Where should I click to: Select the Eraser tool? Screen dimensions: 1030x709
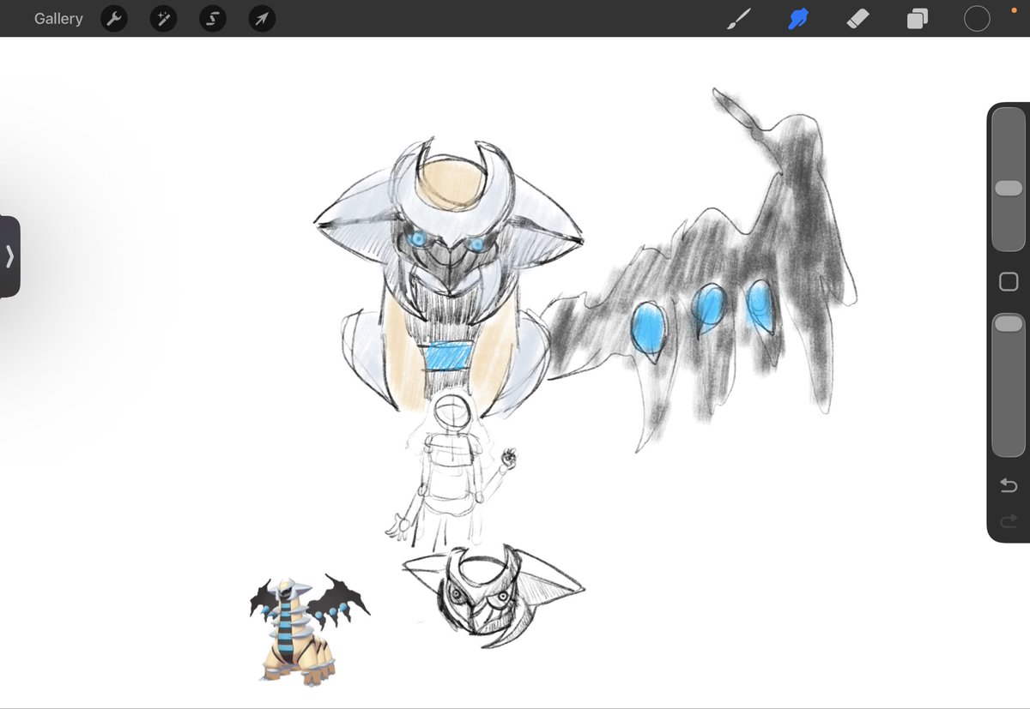coord(857,19)
